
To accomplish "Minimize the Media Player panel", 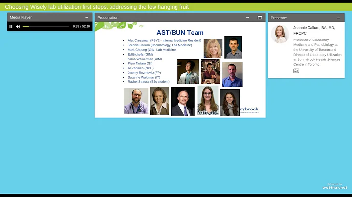I will [x=87, y=17].
